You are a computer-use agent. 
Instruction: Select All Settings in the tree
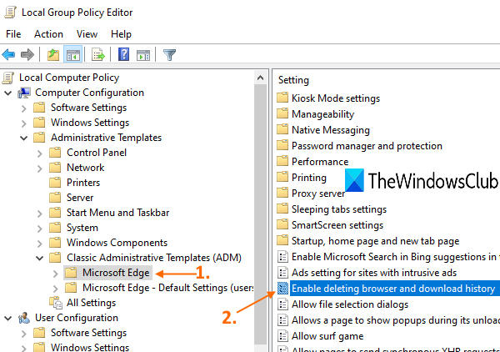pyautogui.click(x=91, y=303)
